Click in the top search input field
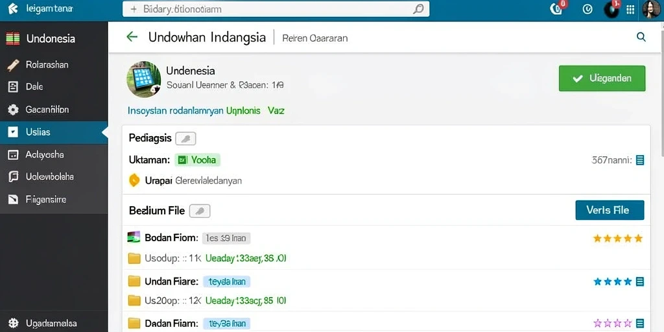The height and width of the screenshot is (332, 664). (x=276, y=9)
